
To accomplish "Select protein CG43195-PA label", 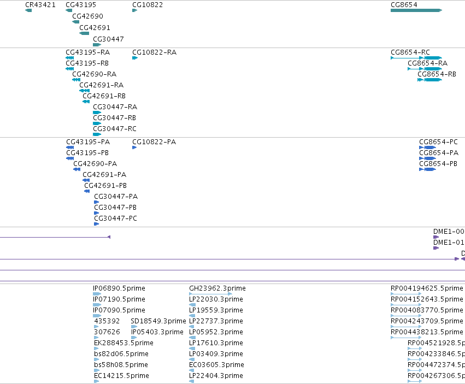I will pyautogui.click(x=88, y=142).
